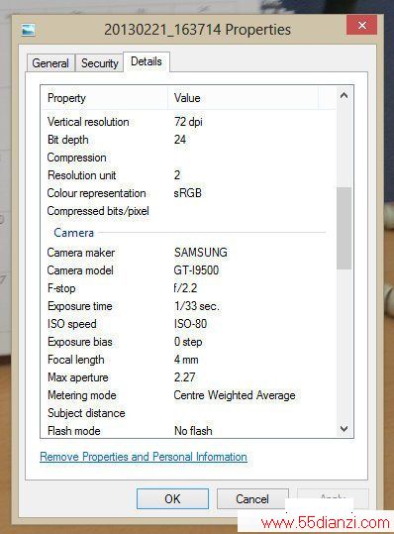Click the ISO speed property row

188,324
